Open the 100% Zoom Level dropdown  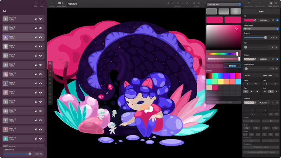point(61,3)
